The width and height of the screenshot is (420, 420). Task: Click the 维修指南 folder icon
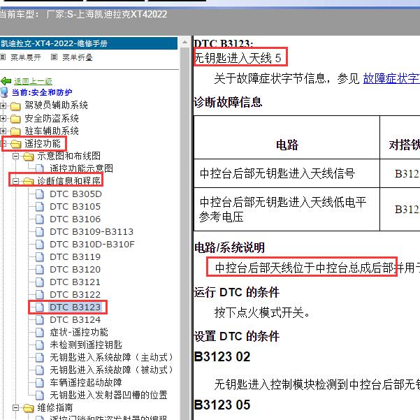(29, 408)
